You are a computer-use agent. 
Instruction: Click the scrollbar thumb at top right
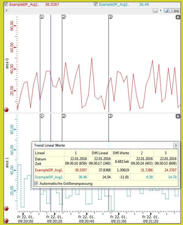click(155, 11)
